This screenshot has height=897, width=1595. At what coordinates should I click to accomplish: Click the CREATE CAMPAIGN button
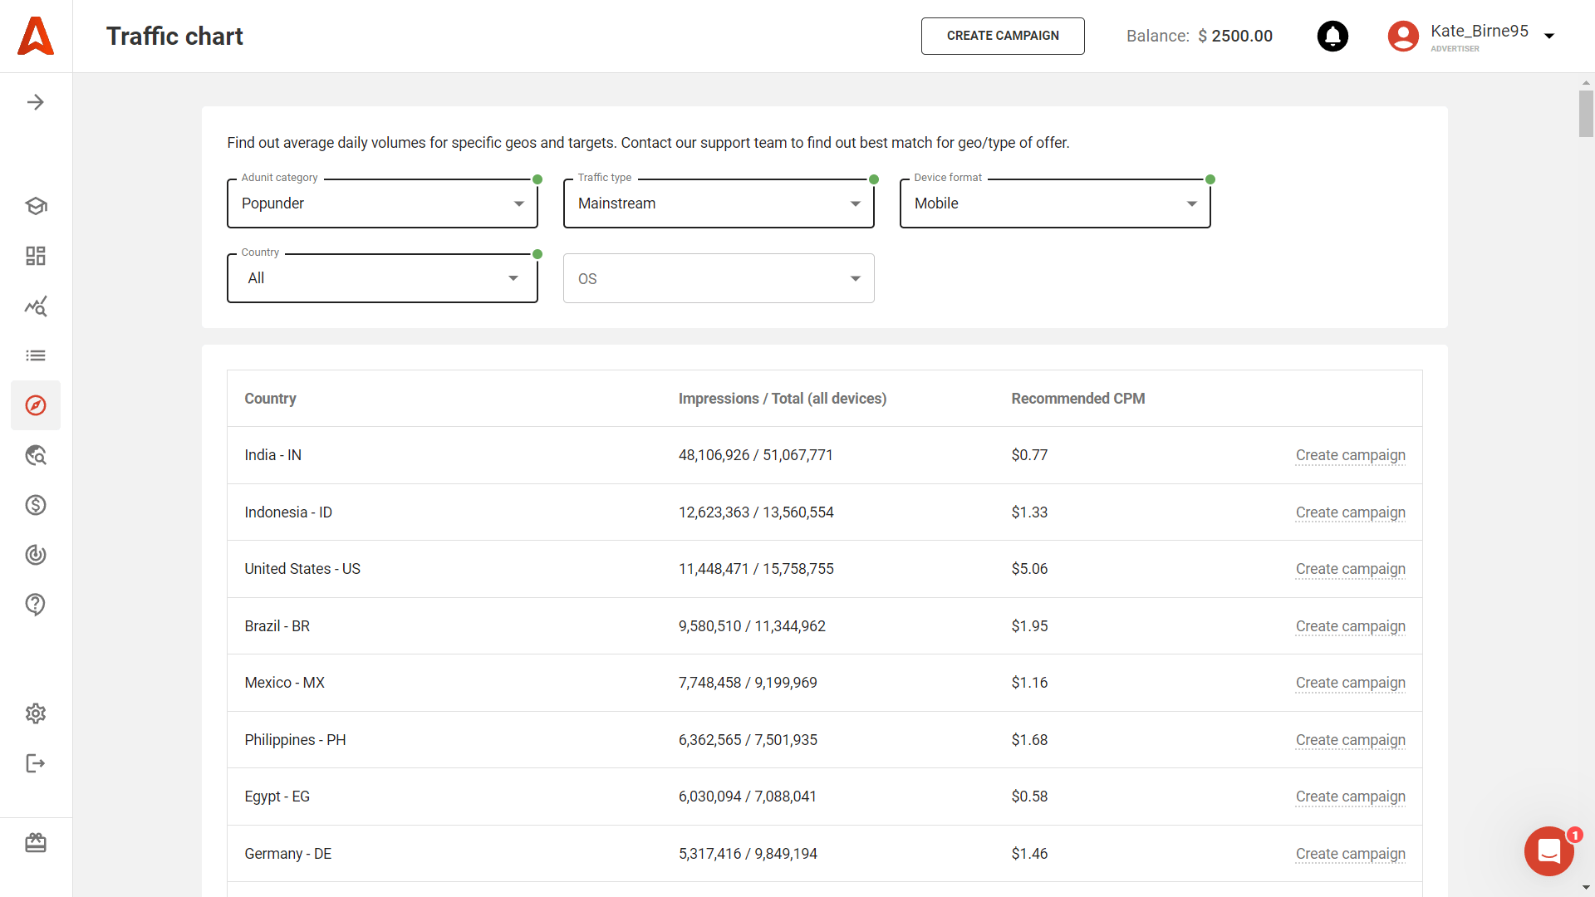1003,36
